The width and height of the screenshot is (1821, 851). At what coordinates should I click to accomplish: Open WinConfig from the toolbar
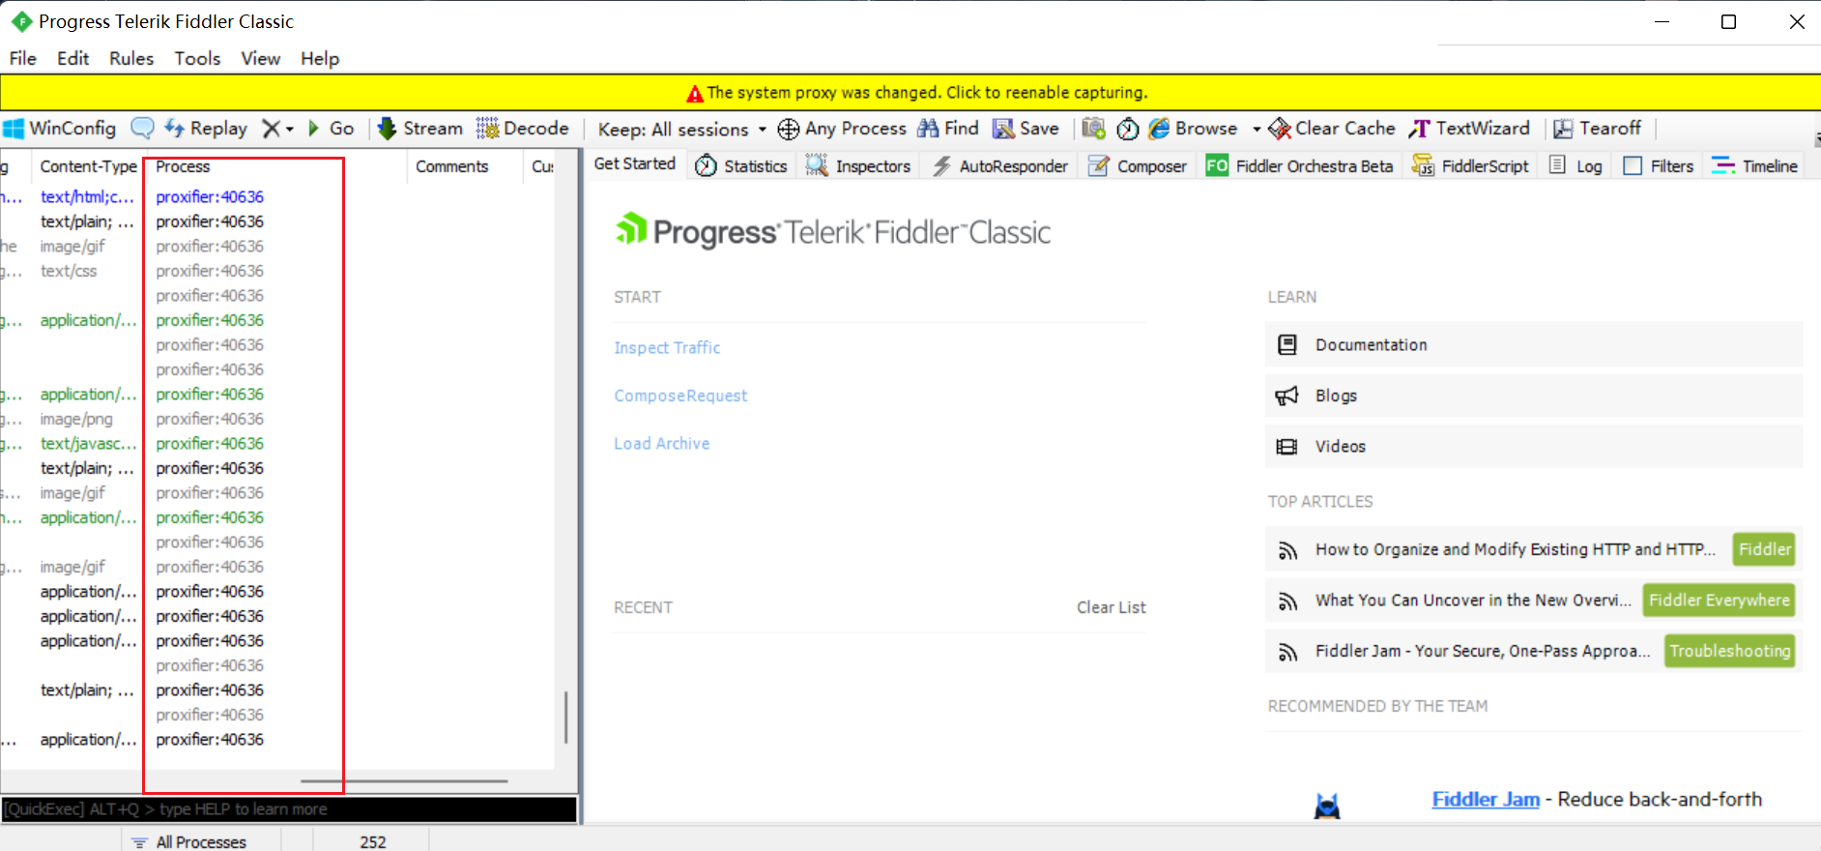pos(60,129)
